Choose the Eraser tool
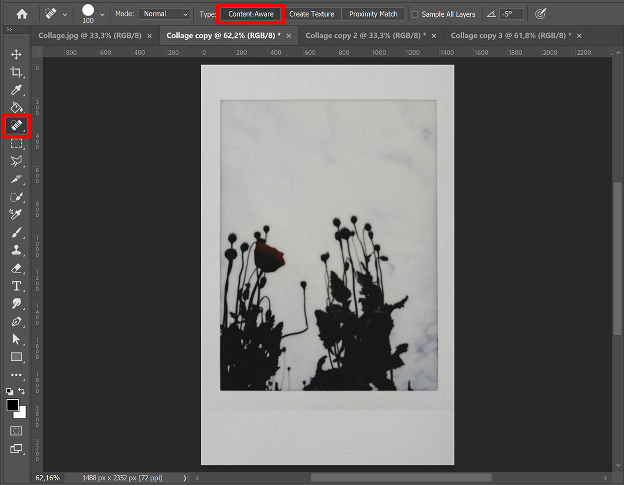 tap(16, 268)
